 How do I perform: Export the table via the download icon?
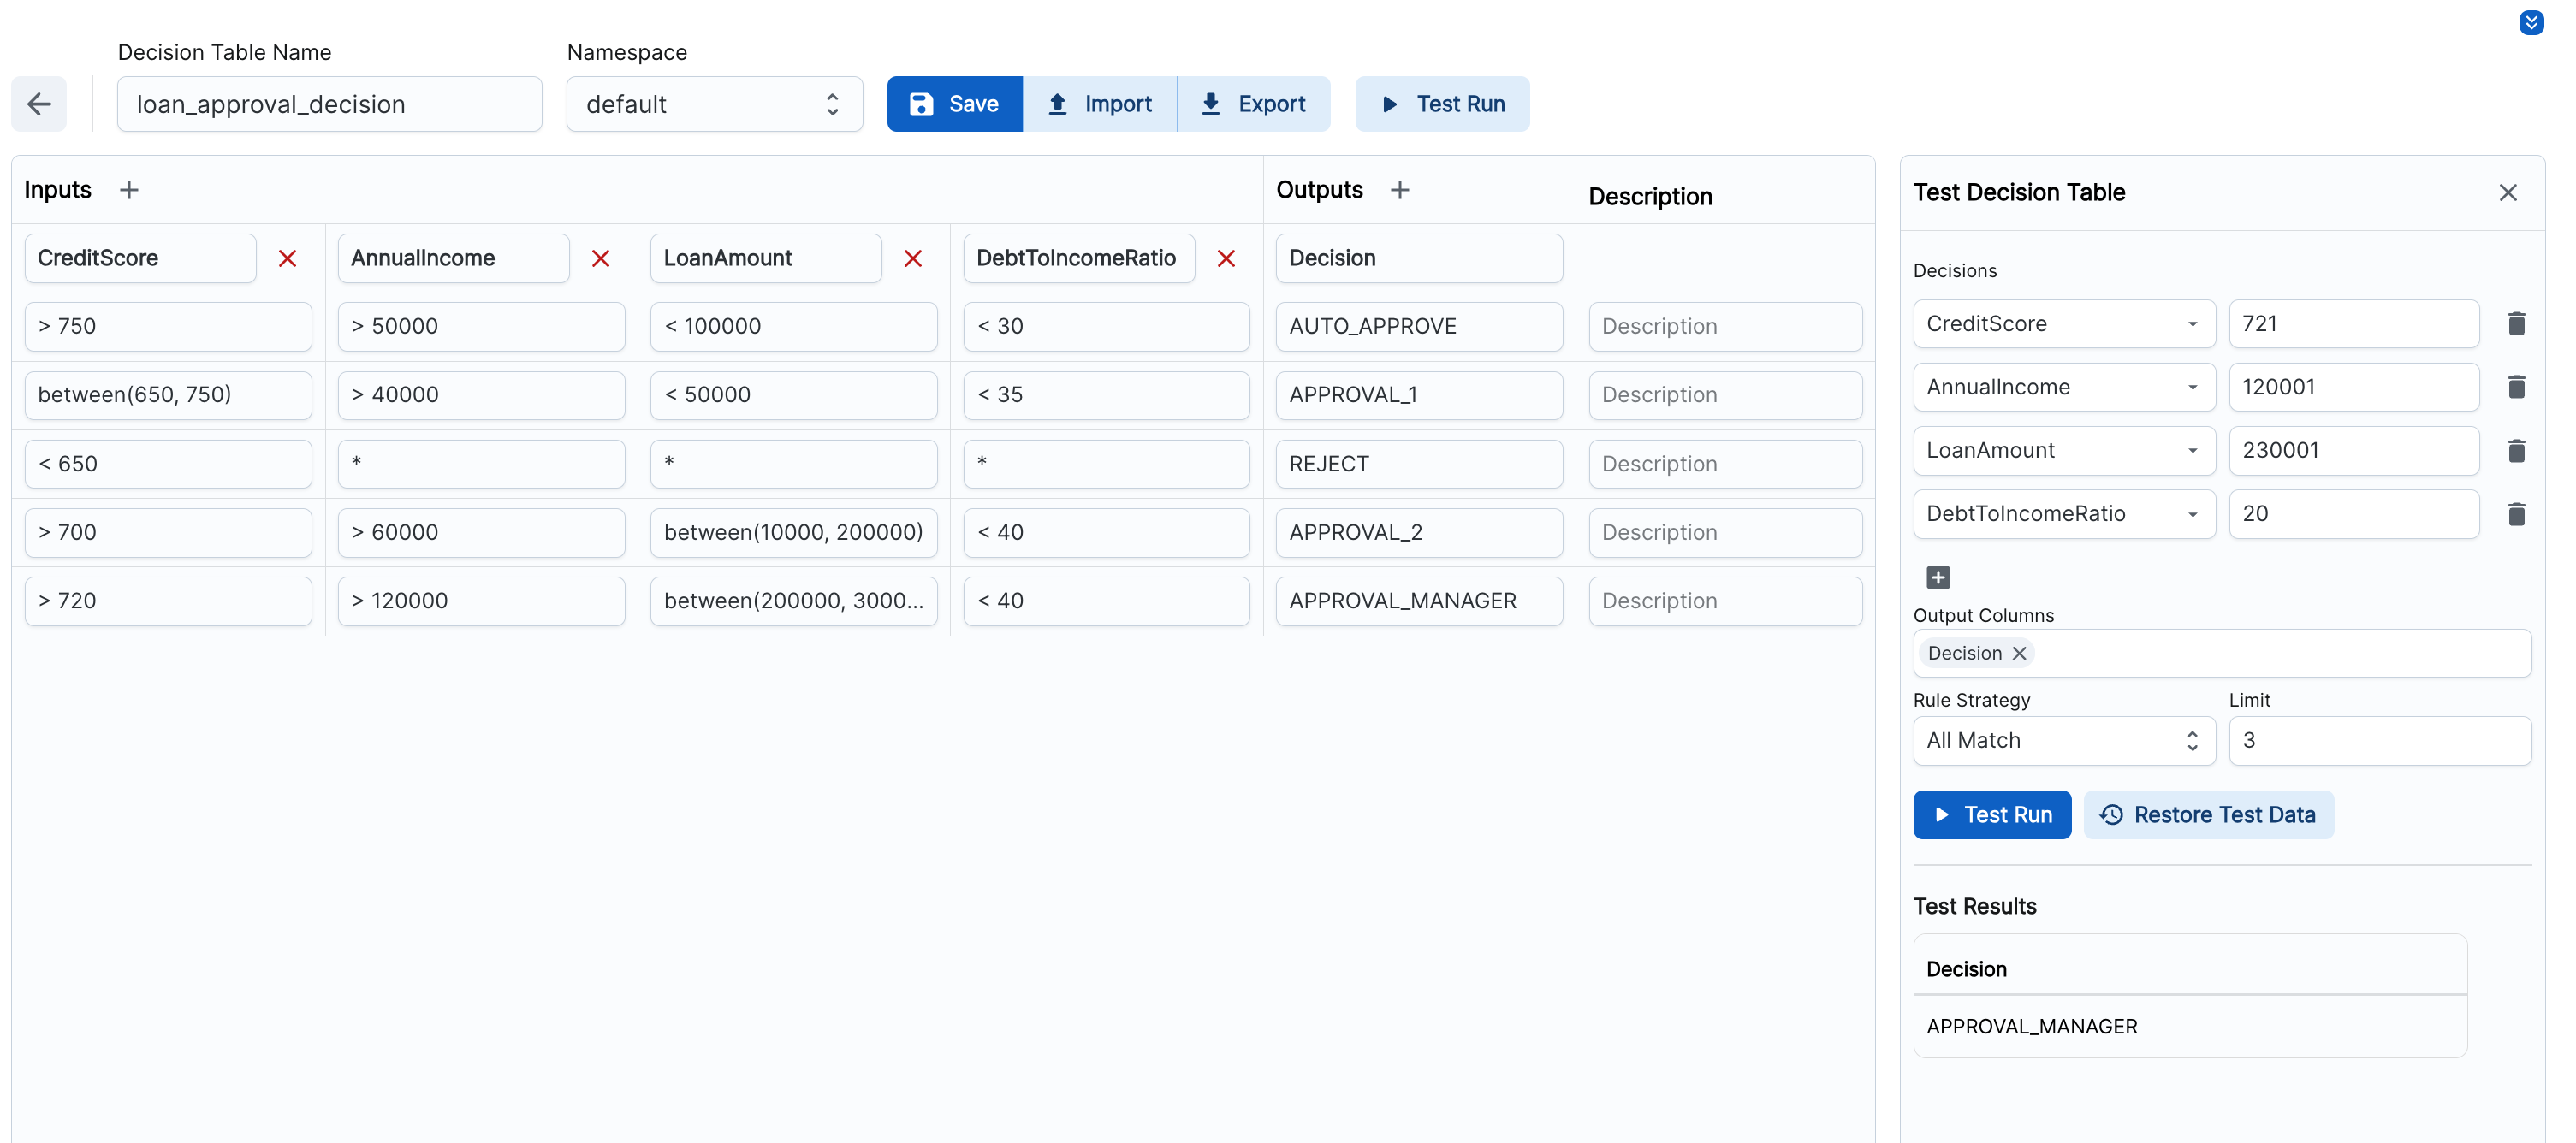coord(1210,103)
